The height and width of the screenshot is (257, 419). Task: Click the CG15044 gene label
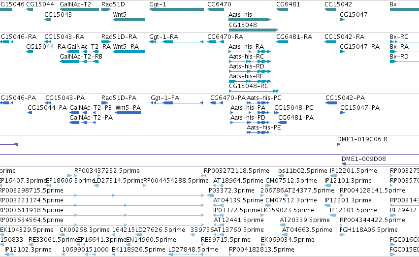pyautogui.click(x=40, y=4)
